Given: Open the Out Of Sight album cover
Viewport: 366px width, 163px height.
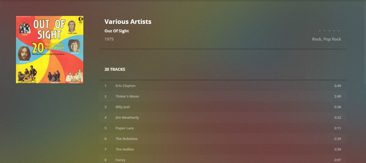Looking at the screenshot, I should coord(49,49).
